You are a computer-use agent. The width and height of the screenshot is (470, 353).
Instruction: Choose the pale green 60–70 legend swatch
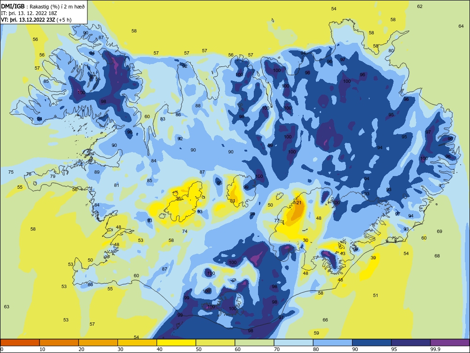coord(254,343)
